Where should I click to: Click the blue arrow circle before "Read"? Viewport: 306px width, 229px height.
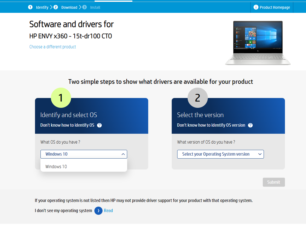98,210
